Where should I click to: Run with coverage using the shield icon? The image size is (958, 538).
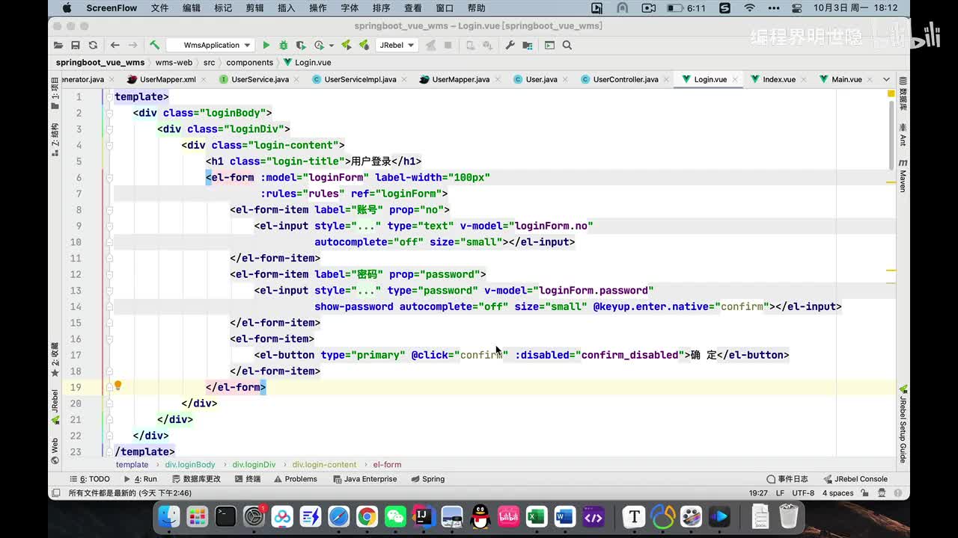pos(301,45)
